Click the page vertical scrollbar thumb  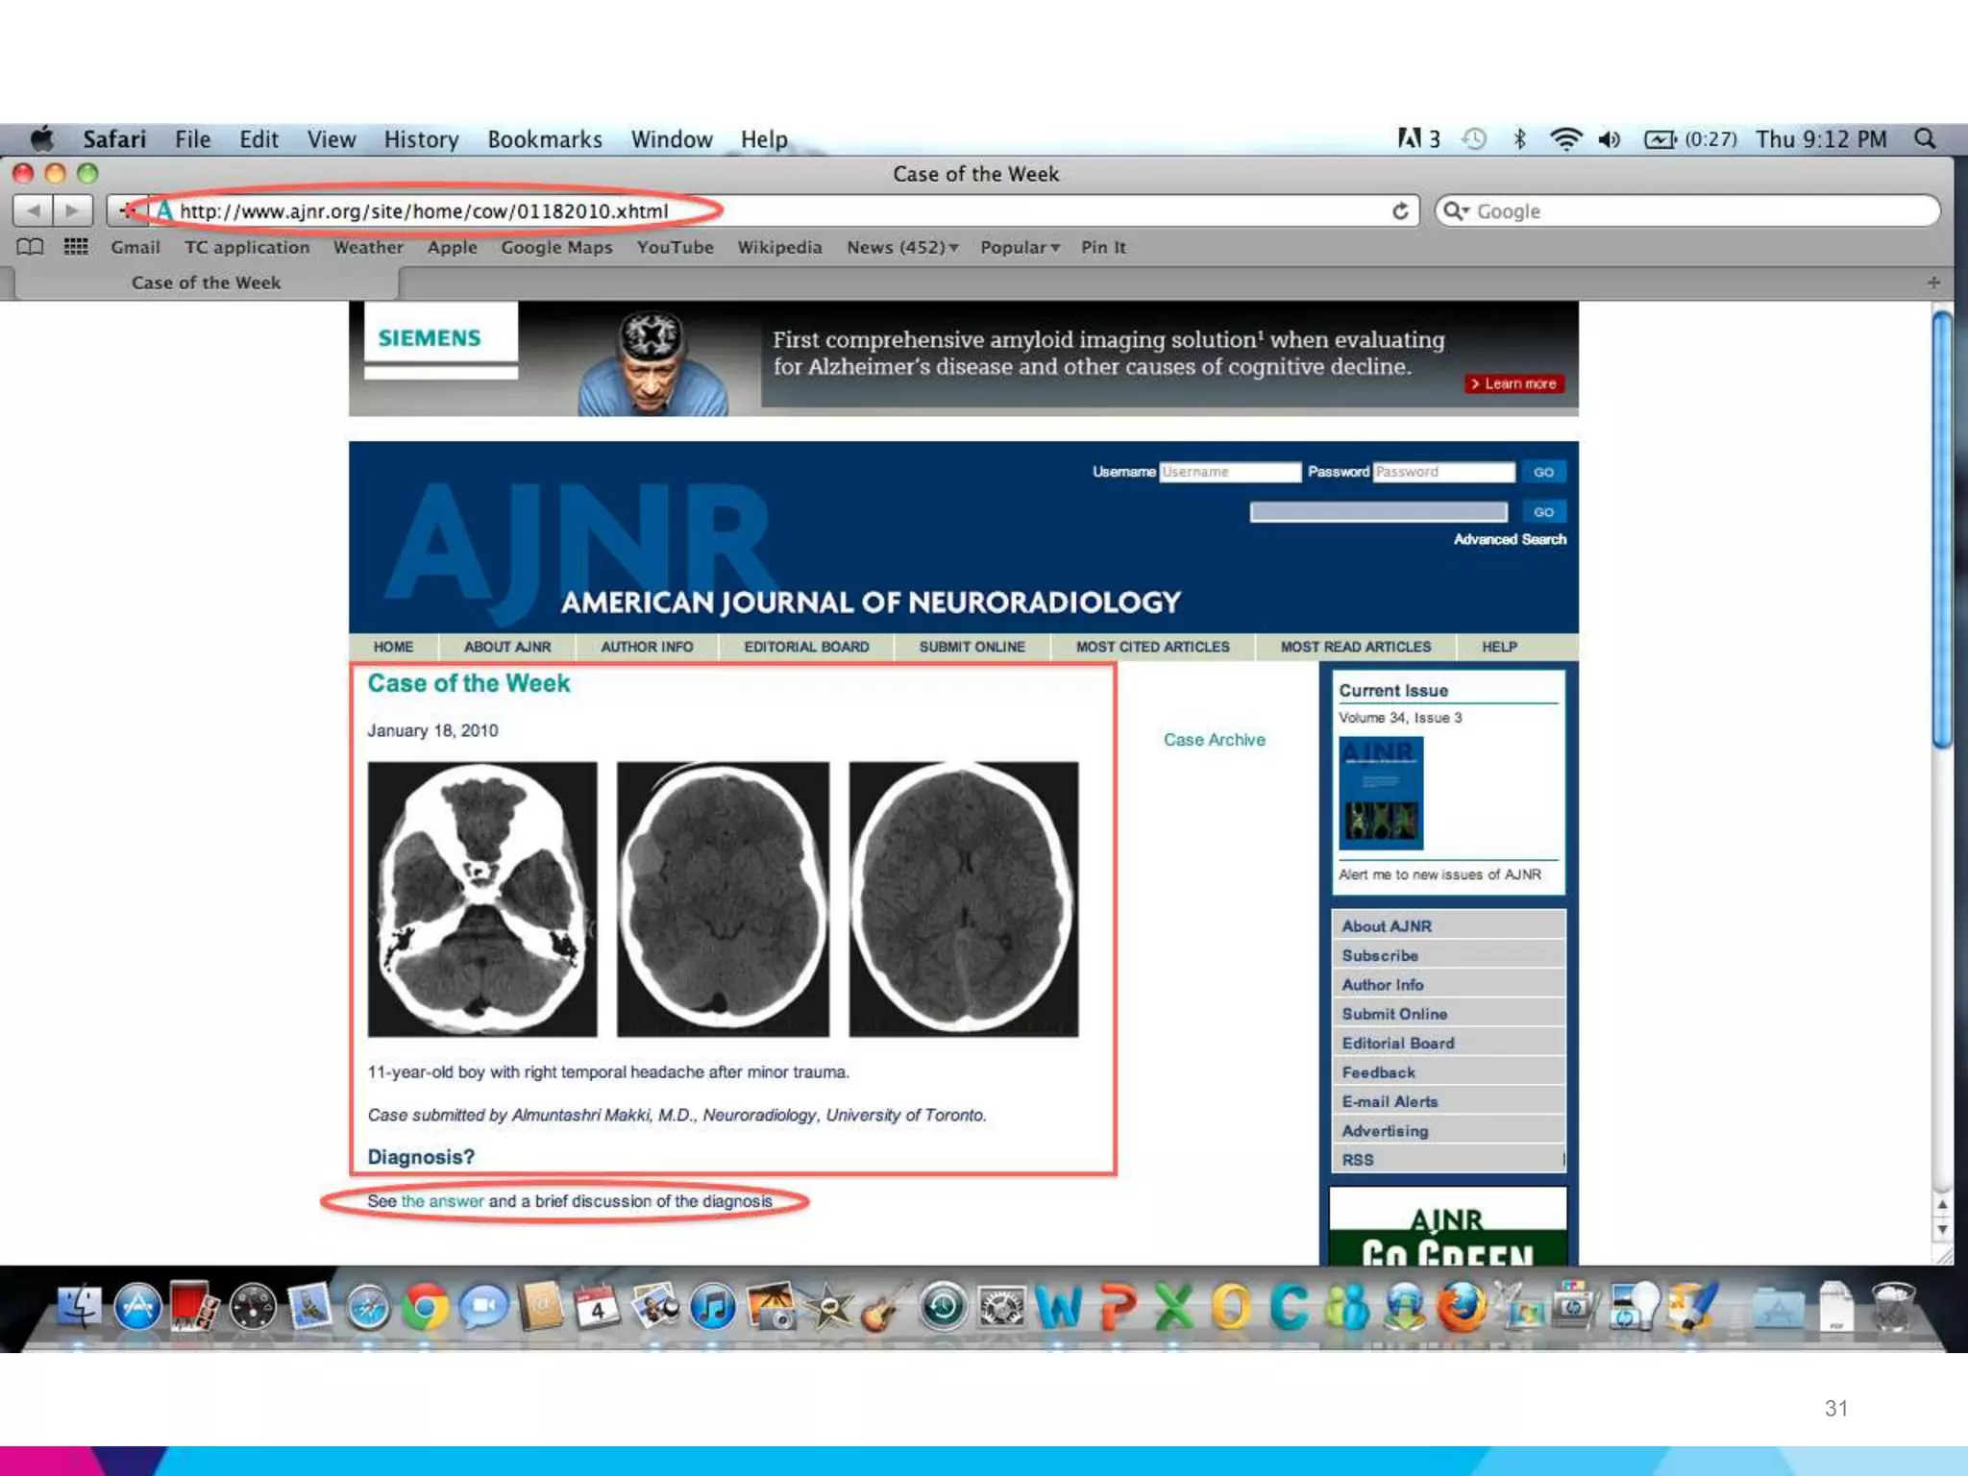[x=1942, y=529]
